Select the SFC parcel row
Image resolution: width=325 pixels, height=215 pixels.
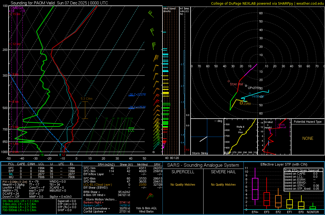[42, 168]
